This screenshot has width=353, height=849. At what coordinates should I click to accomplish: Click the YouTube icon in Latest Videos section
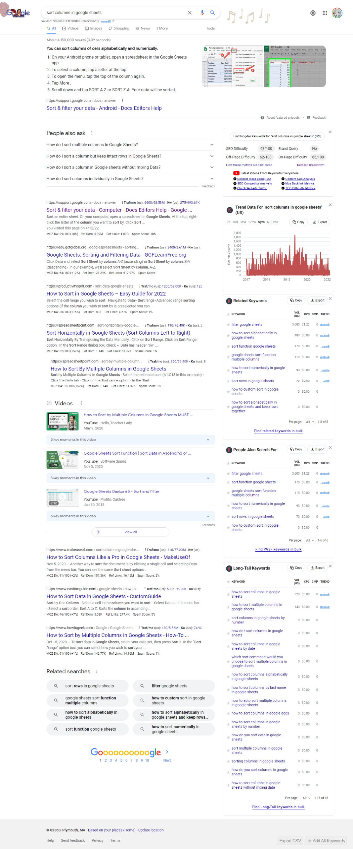pos(236,173)
